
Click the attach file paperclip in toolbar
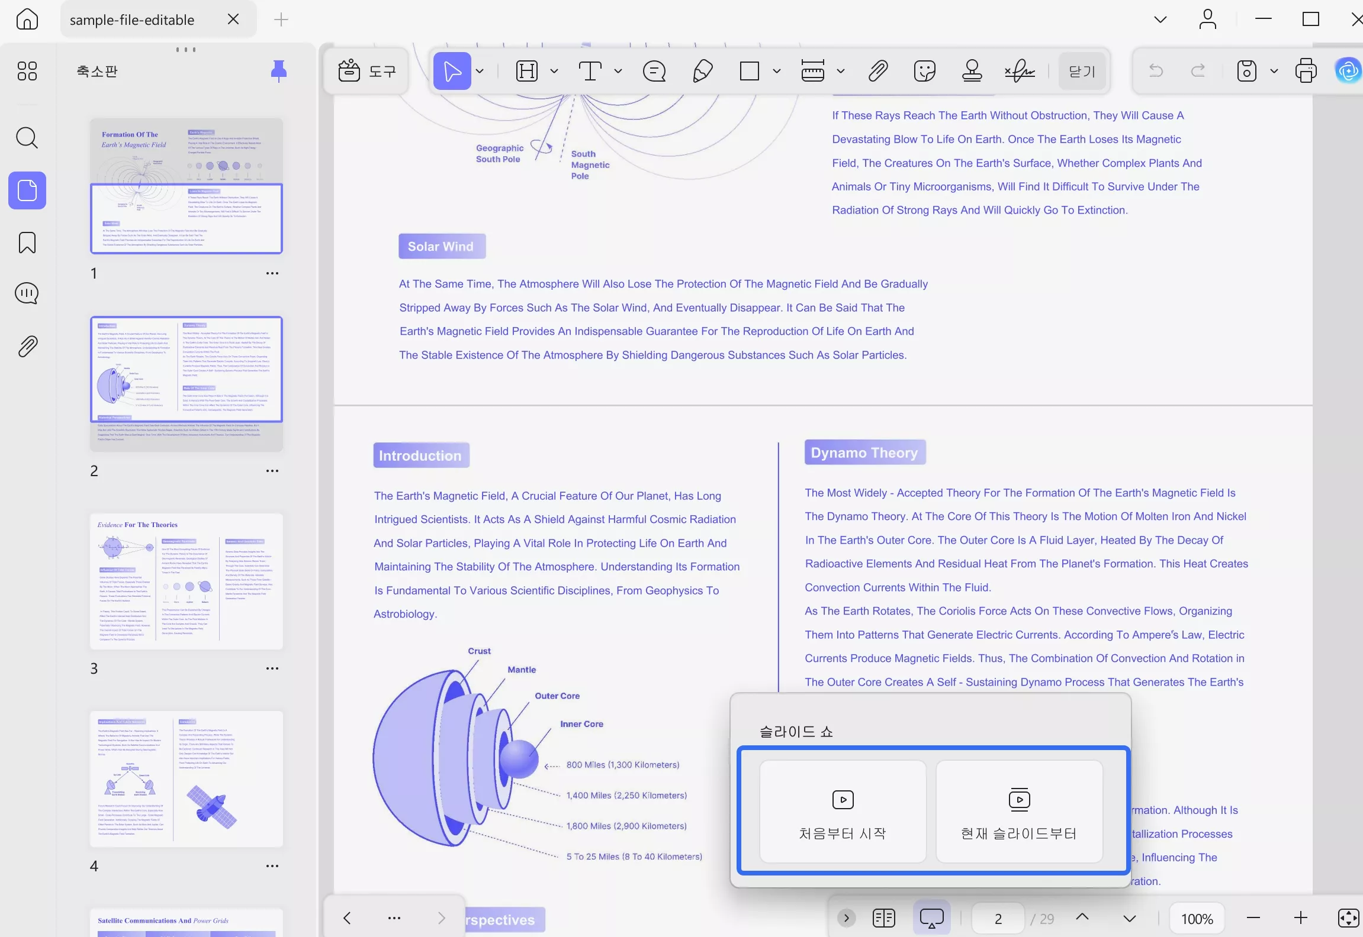click(878, 71)
